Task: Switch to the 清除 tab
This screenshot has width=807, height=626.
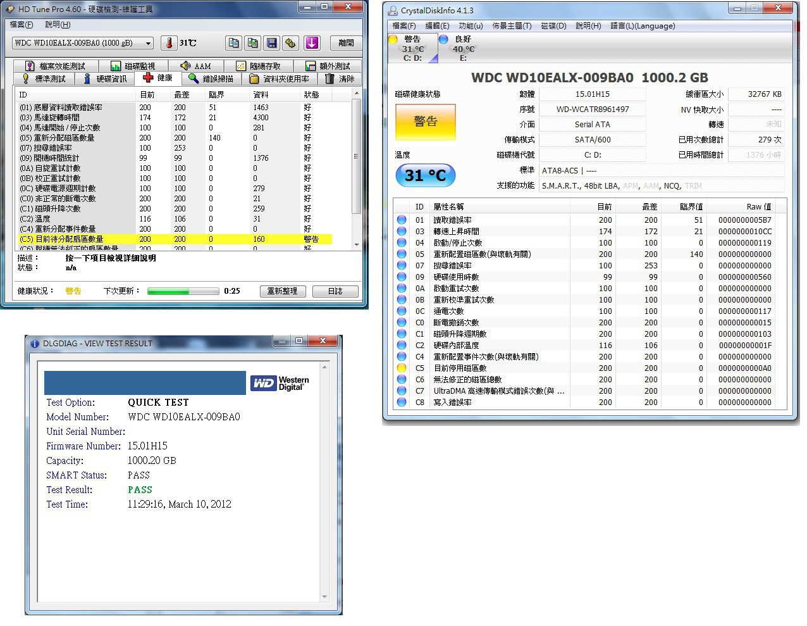Action: [x=340, y=78]
